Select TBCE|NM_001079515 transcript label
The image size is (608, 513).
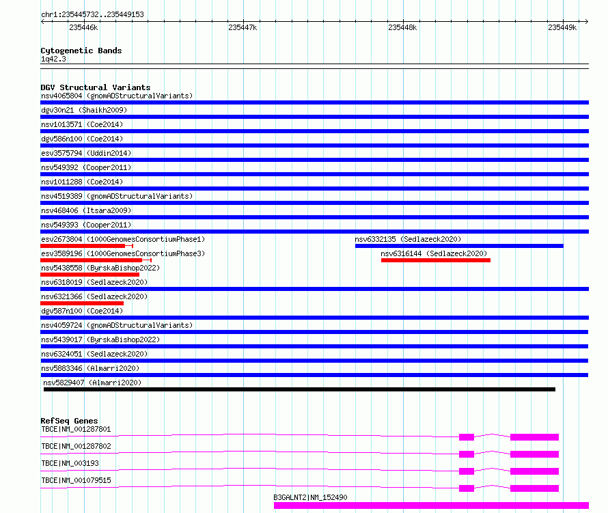pos(76,480)
